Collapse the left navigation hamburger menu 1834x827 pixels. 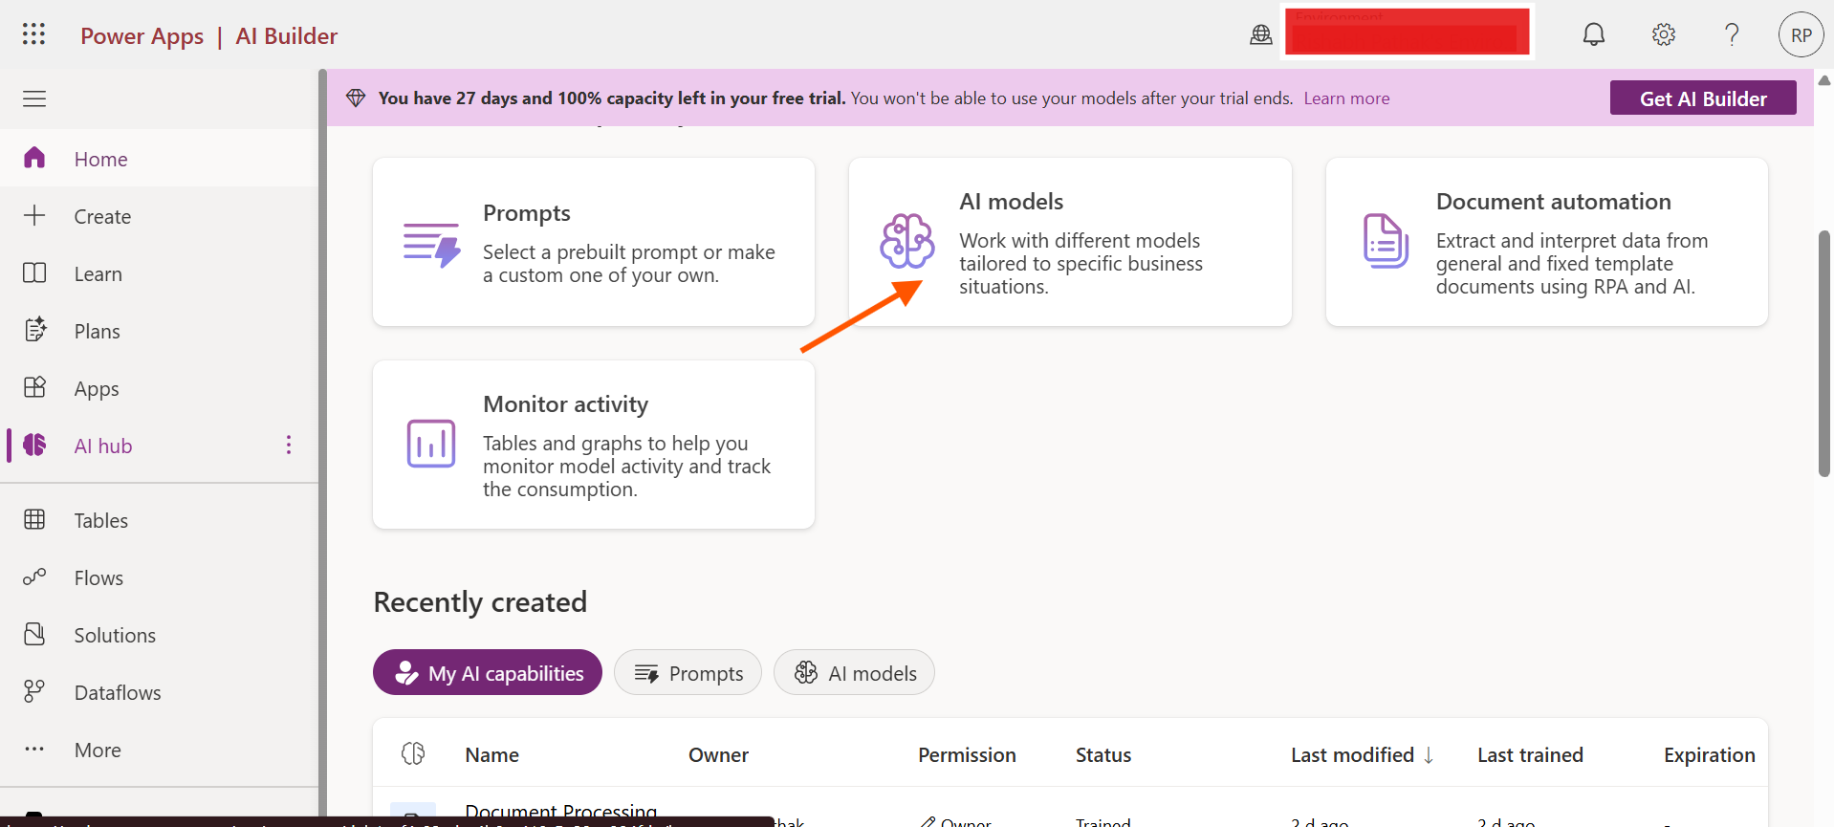pos(34,98)
